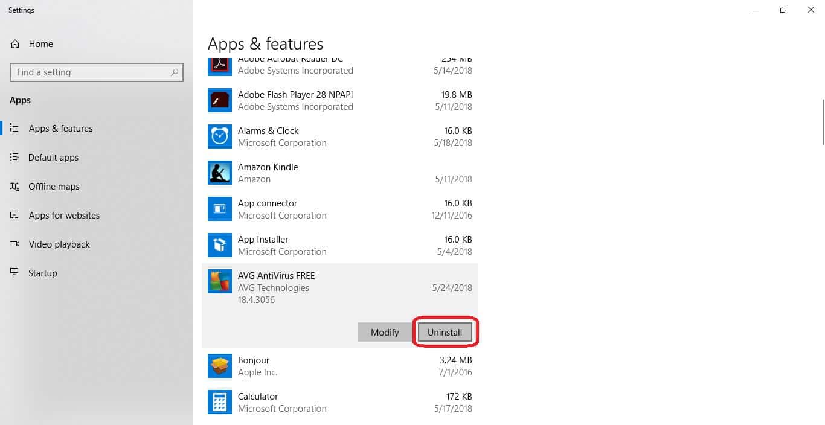Screen dimensions: 825x425
Task: Click the search magnifier icon
Action: (175, 72)
